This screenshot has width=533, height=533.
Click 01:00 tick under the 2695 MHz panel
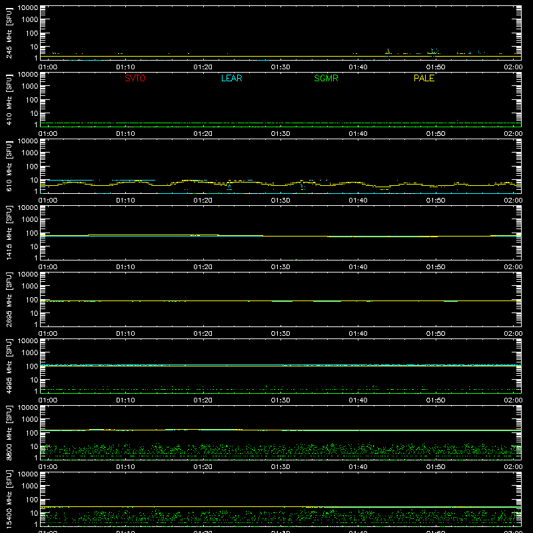click(x=48, y=334)
